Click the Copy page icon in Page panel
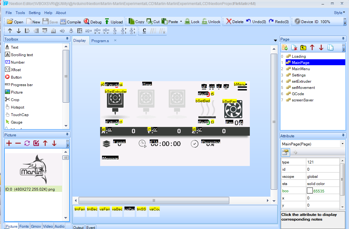349x229 pixels. (x=330, y=47)
